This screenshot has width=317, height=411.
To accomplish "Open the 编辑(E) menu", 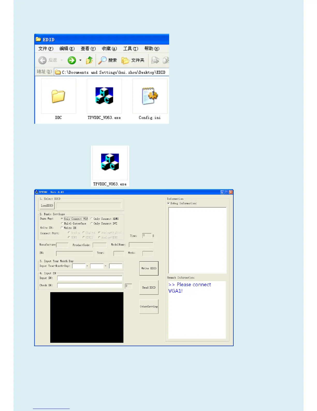I will (67, 49).
